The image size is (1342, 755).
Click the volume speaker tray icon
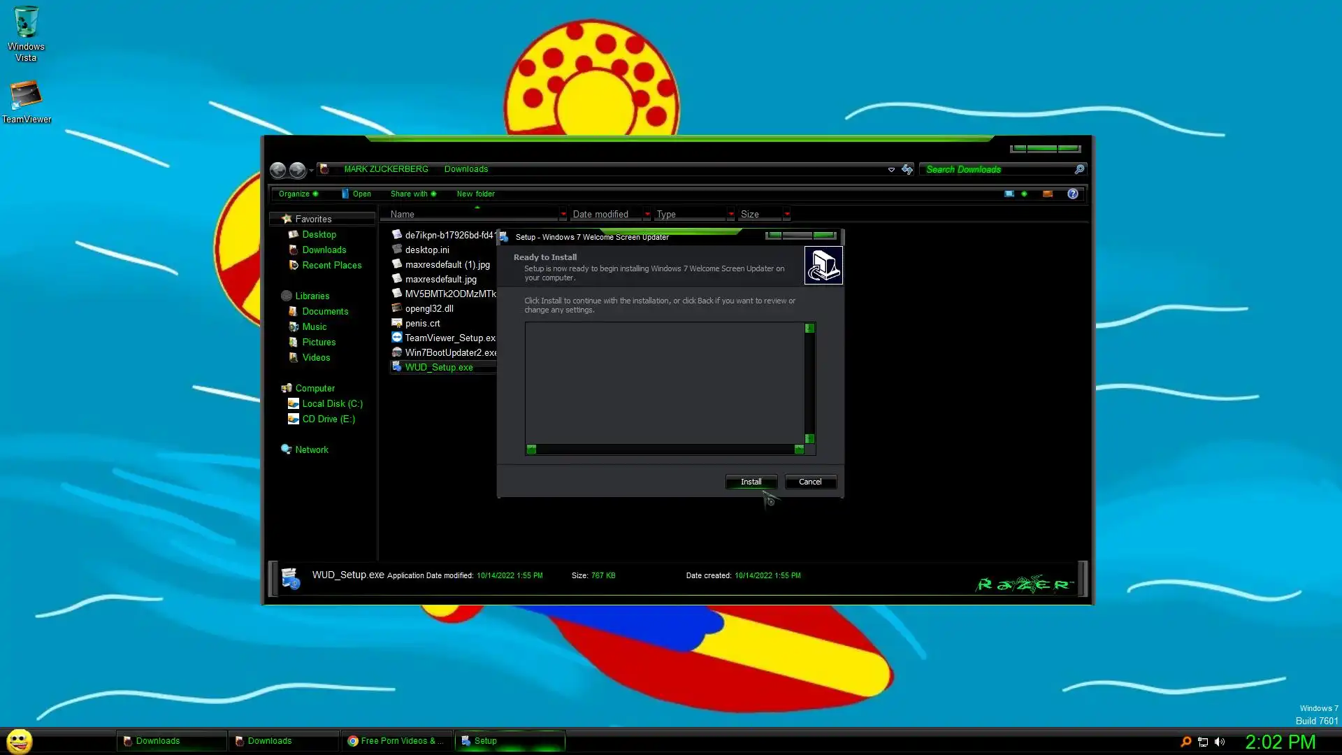1220,742
